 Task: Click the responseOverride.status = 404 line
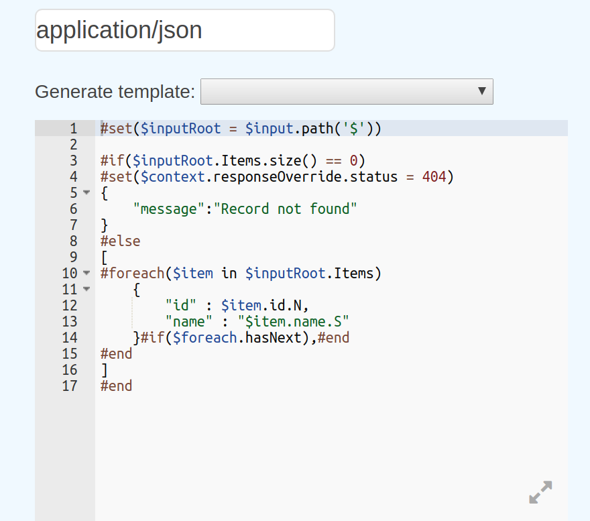tap(277, 176)
